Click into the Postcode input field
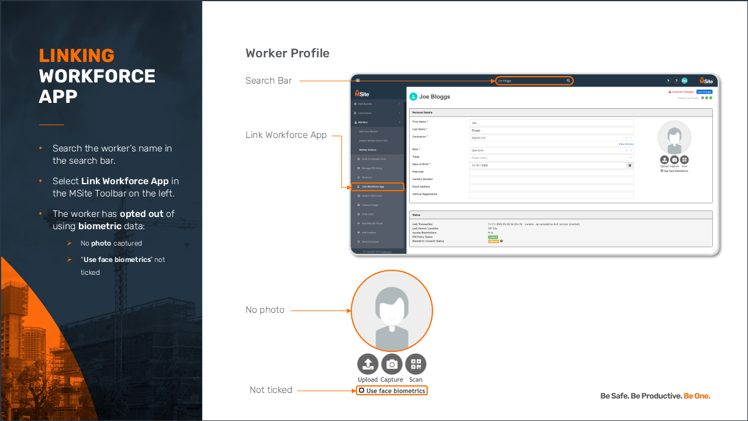This screenshot has height=421, width=748. 551,172
